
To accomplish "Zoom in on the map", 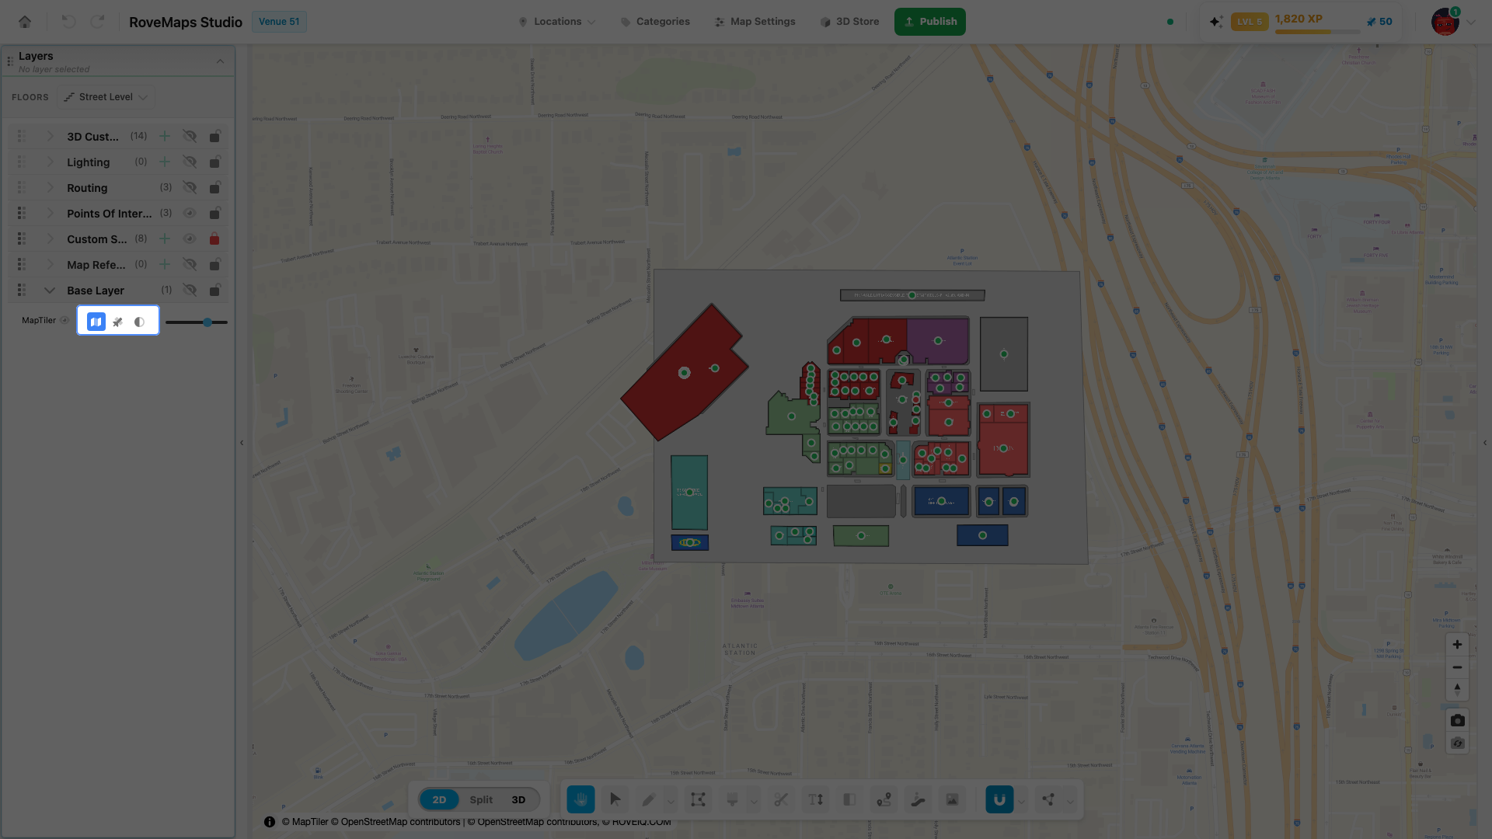I will point(1457,645).
